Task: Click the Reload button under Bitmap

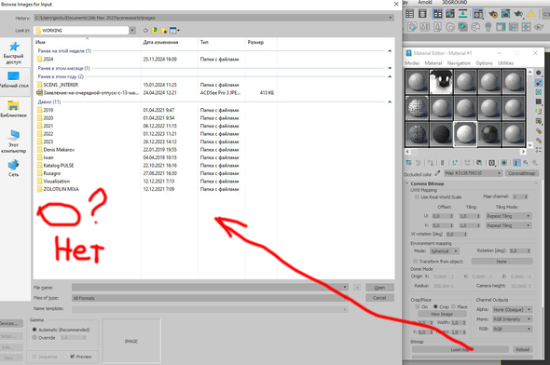Action: coord(522,349)
